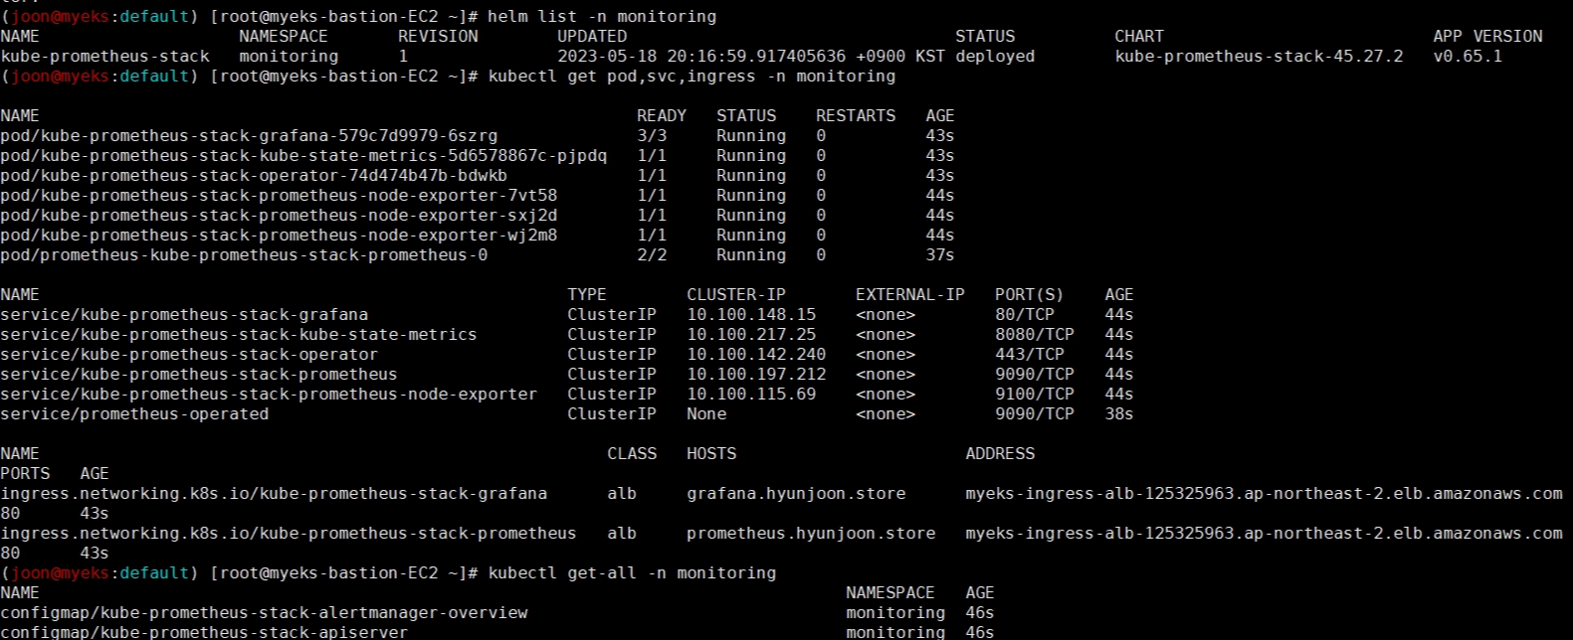The height and width of the screenshot is (640, 1573).
Task: Select pod kube-prometheus-stack-operator-74d474b47b-bdwkb
Action: point(254,175)
